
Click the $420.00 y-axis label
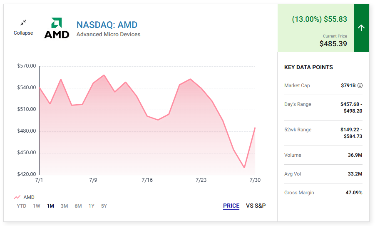(x=27, y=174)
